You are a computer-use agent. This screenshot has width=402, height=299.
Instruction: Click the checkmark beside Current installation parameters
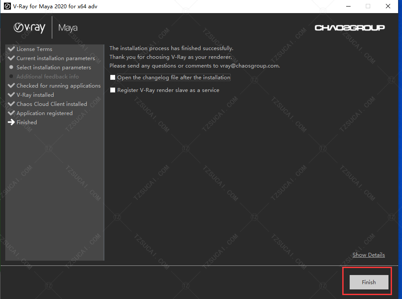(x=11, y=58)
